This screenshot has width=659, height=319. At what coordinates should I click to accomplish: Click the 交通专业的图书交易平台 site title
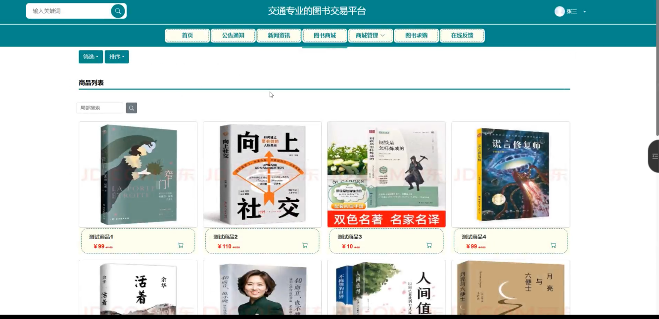tap(317, 11)
